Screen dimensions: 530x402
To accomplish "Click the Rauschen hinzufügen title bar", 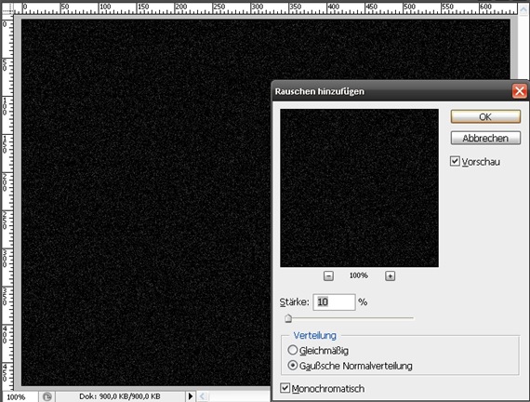I will tap(392, 91).
